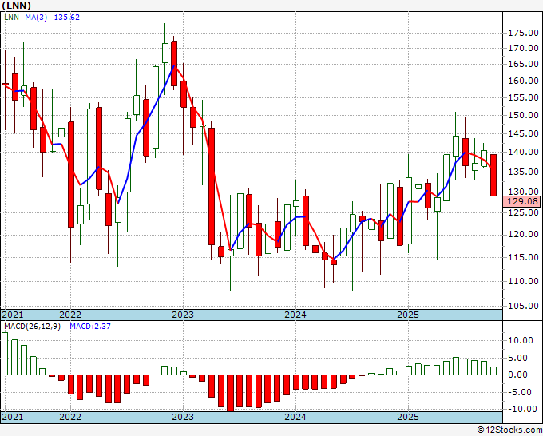The image size is (543, 436).
Task: Click 2025 on the price chart time axis
Action: click(x=408, y=315)
